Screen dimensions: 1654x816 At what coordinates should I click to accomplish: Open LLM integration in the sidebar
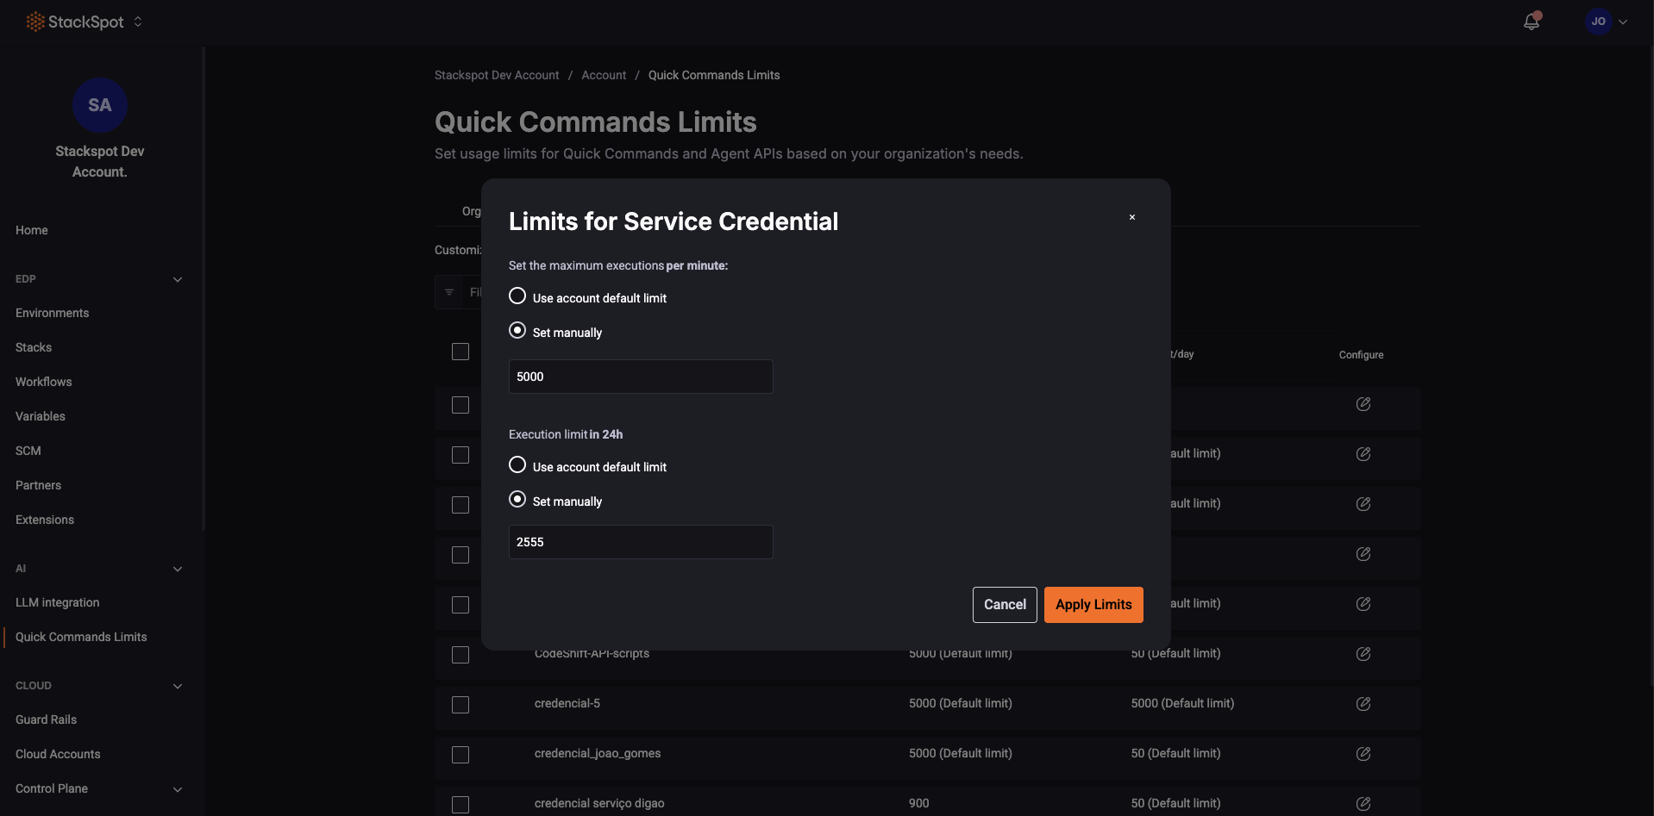pyautogui.click(x=58, y=602)
